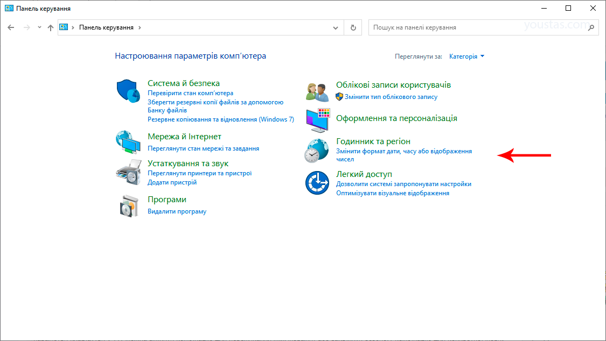
Task: Click 'Змінити тип облікового запису' link
Action: [x=391, y=97]
